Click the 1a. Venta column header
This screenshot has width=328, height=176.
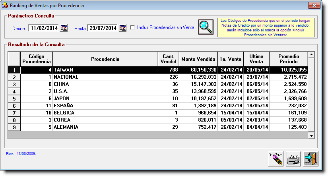[231, 59]
